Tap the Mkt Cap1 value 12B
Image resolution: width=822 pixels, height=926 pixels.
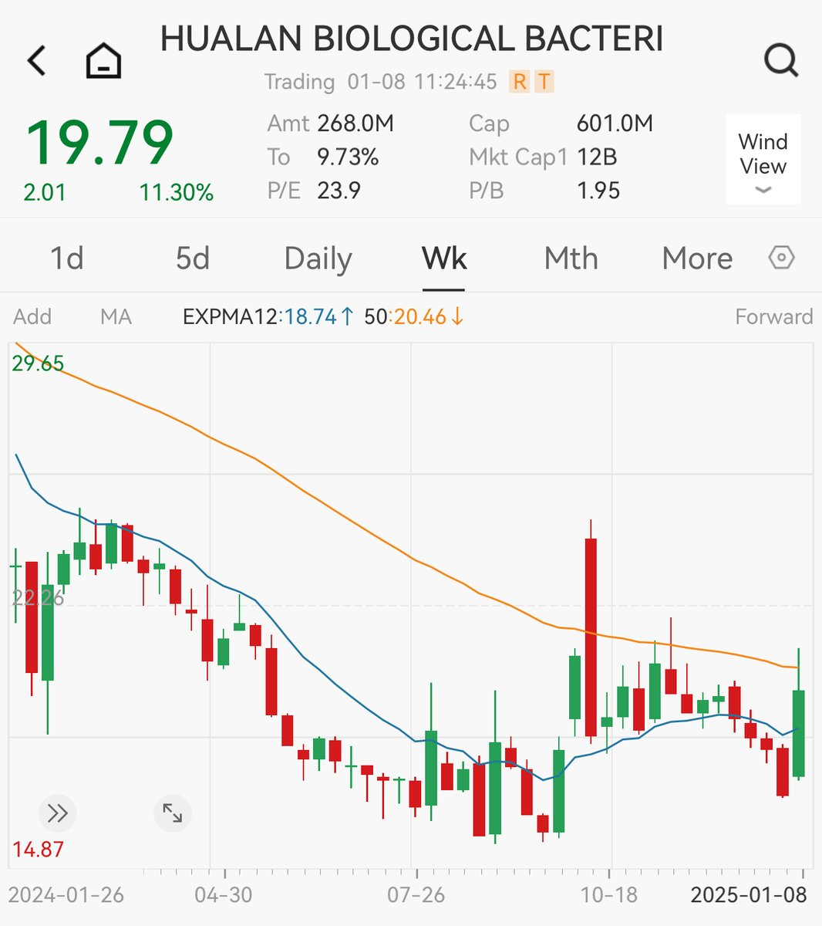pyautogui.click(x=597, y=157)
